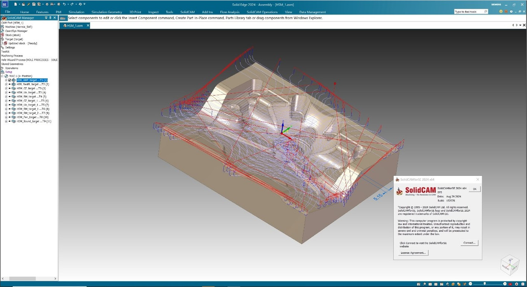The image size is (527, 287).
Task: Toggle the HSR_HMP_target operation checkbox
Action: tap(9, 80)
